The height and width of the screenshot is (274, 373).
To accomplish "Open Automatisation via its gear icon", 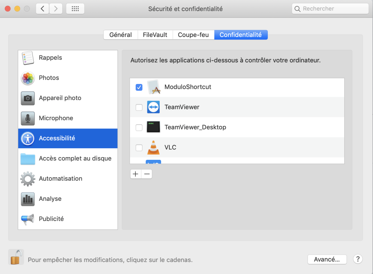I will pos(28,179).
